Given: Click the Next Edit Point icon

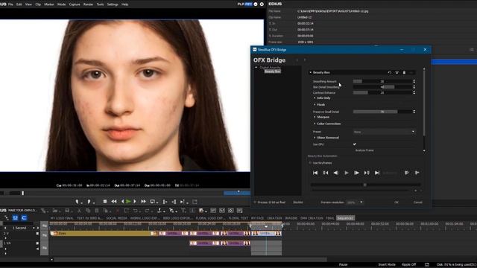Looking at the screenshot, I should 174,202.
